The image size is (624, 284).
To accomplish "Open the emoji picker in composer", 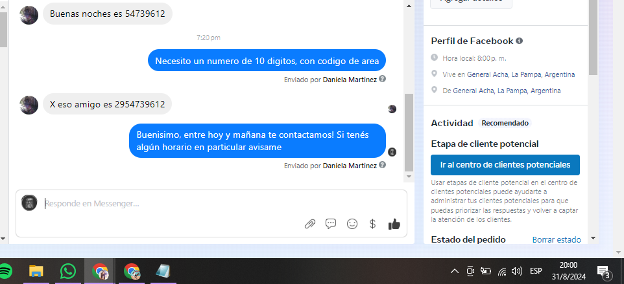I will 352,224.
